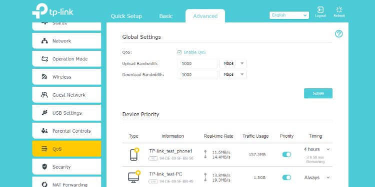Click the Reboot icon

click(x=339, y=10)
